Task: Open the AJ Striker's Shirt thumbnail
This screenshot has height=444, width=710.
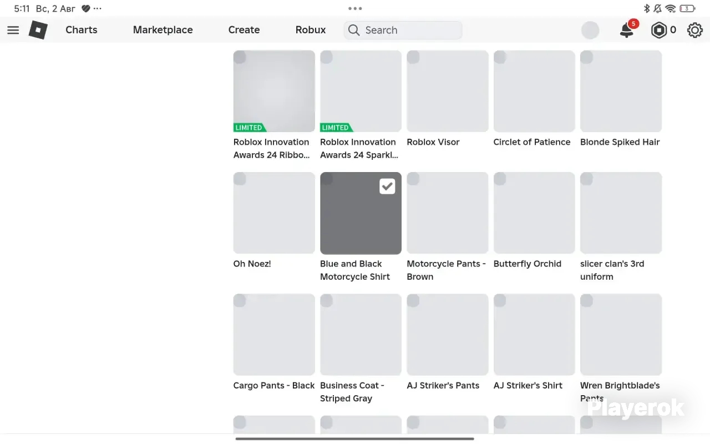Action: click(x=534, y=335)
